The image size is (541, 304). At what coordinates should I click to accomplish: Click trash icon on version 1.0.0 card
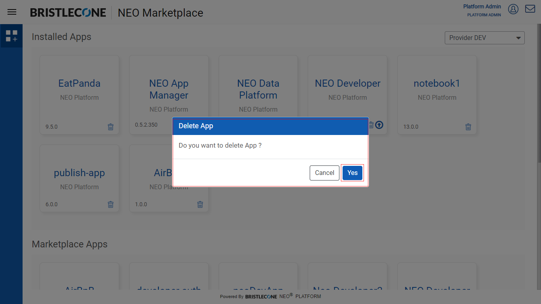click(200, 205)
